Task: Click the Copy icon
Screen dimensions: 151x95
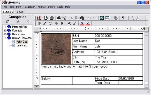Action: click(77, 18)
